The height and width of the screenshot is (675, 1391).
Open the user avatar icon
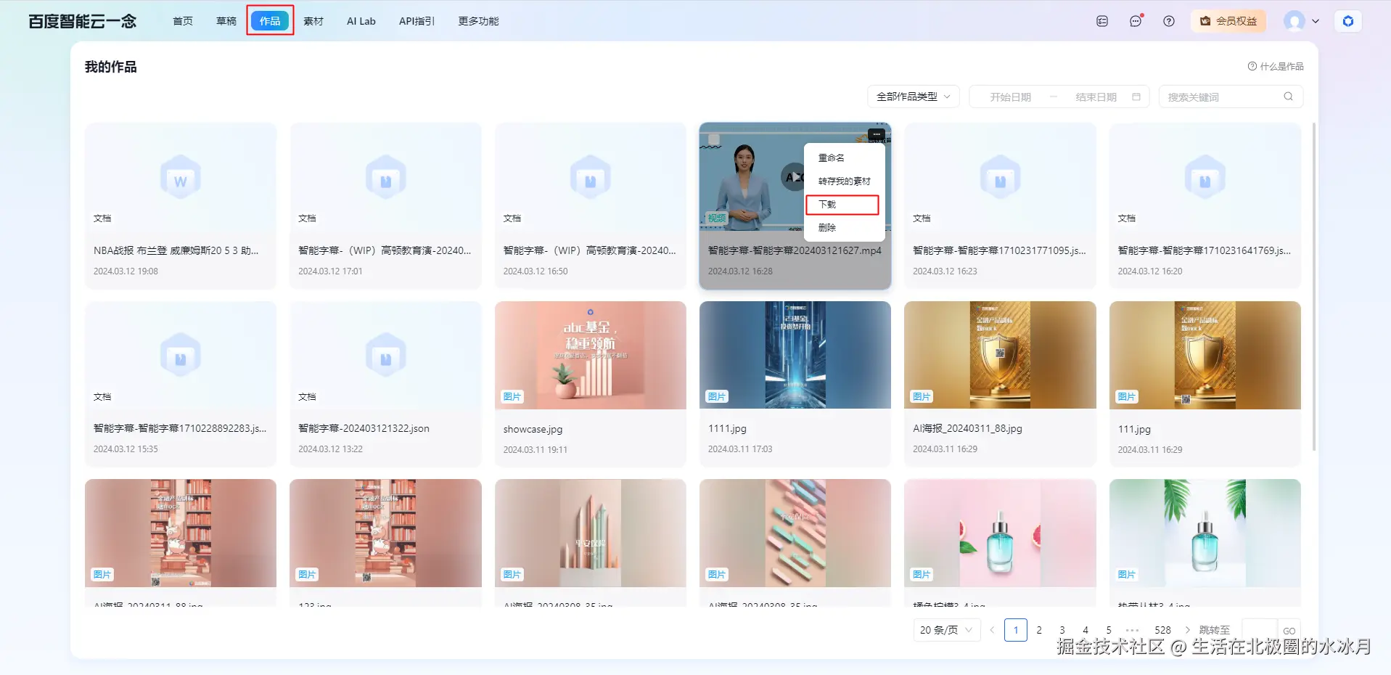click(1294, 21)
